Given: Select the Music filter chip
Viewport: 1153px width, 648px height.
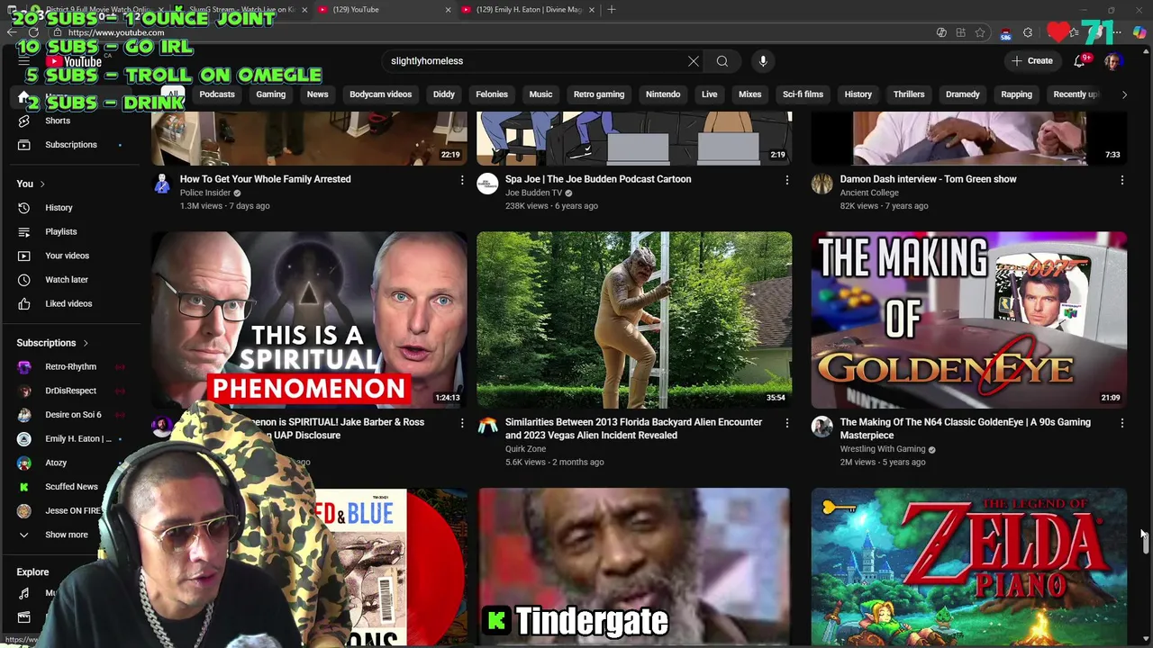Looking at the screenshot, I should pyautogui.click(x=540, y=94).
